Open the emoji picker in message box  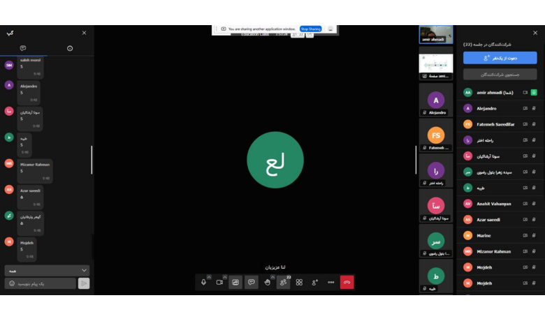tap(12, 283)
